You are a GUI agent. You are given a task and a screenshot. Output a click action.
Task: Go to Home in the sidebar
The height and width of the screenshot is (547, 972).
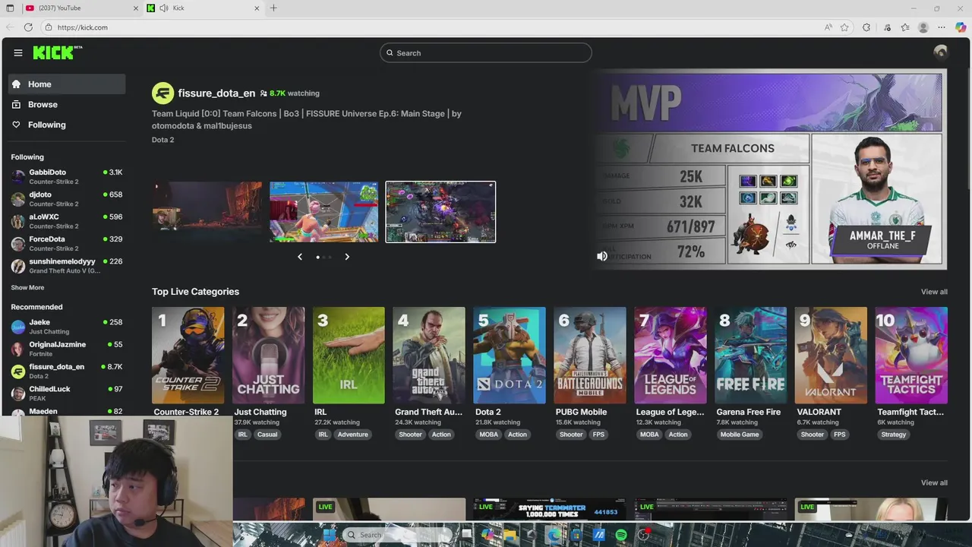(x=67, y=84)
